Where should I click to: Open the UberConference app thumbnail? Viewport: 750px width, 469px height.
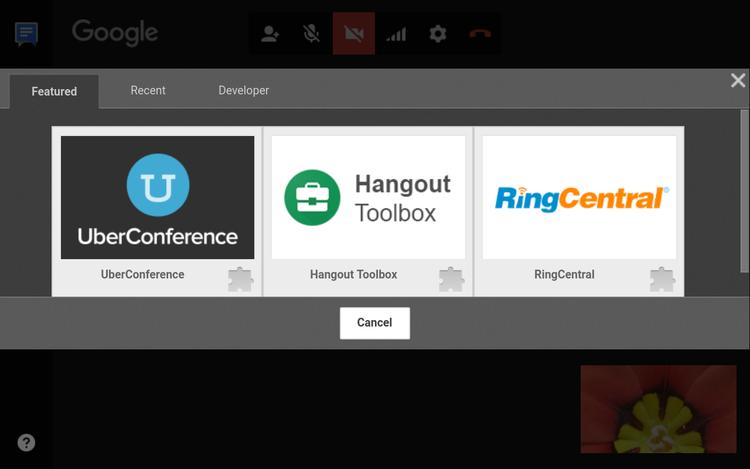[158, 198]
